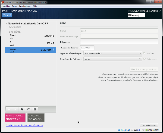The width and height of the screenshot is (163, 133).
Task: Click the keyboard layout icon next to fr (oss)
Action: pyautogui.click(x=130, y=15)
